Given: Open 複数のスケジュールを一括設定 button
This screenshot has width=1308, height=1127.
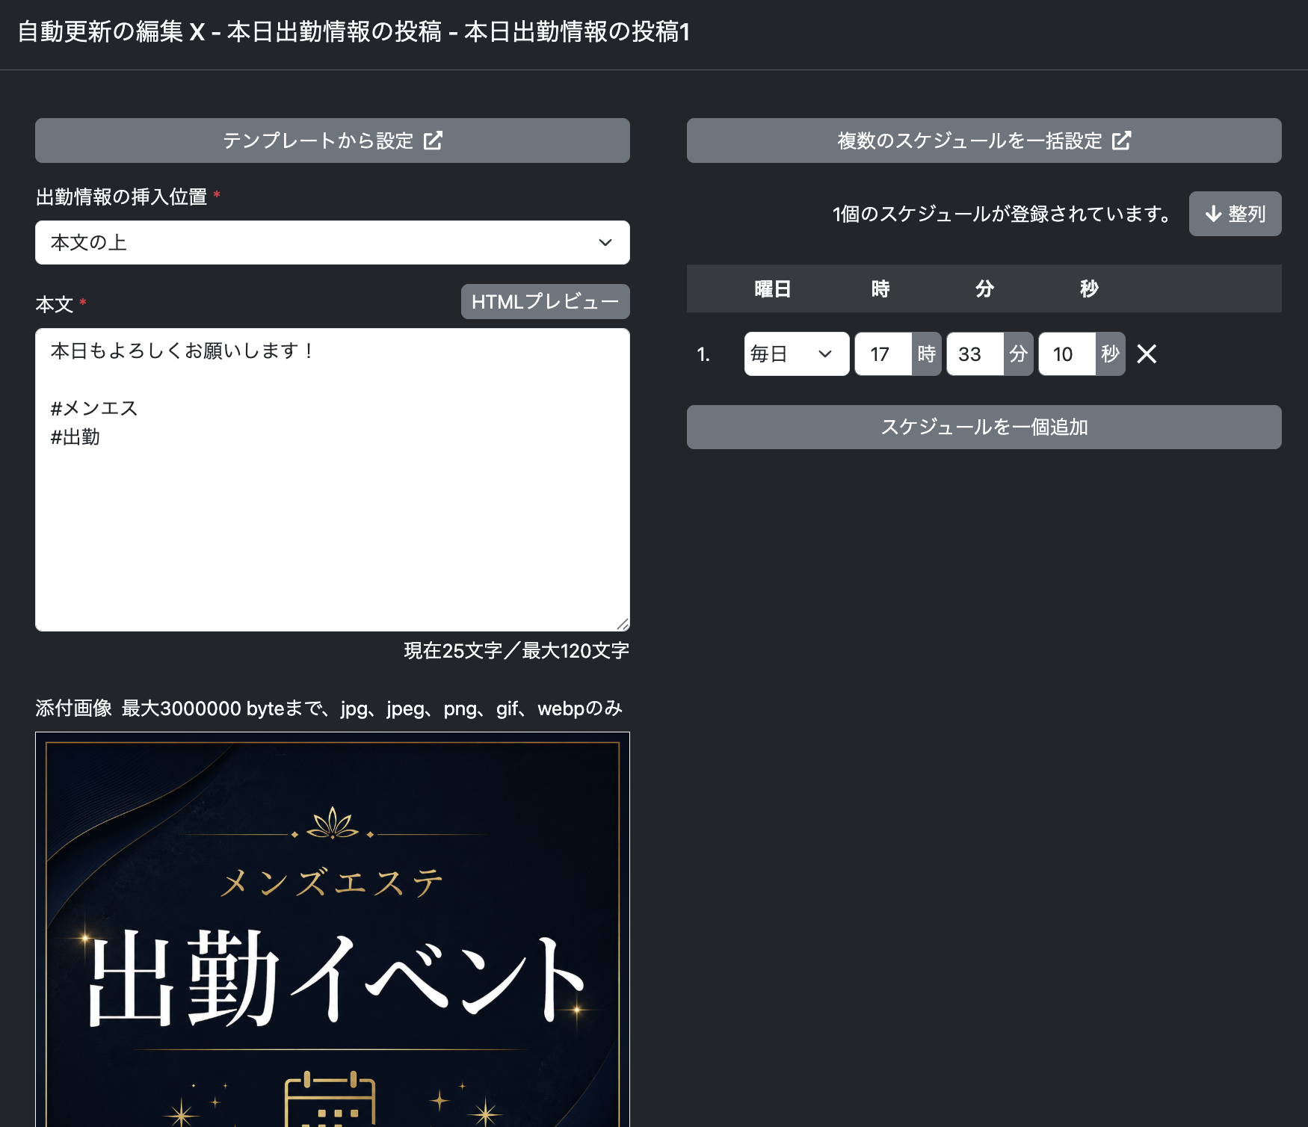Looking at the screenshot, I should click(984, 141).
